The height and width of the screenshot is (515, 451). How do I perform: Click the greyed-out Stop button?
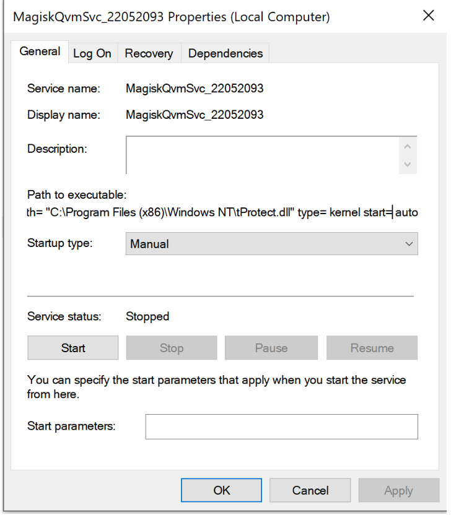click(x=172, y=348)
